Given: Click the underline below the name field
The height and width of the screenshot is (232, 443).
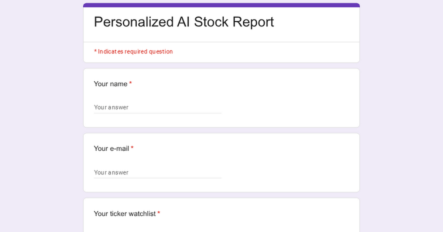Looking at the screenshot, I should [x=157, y=113].
